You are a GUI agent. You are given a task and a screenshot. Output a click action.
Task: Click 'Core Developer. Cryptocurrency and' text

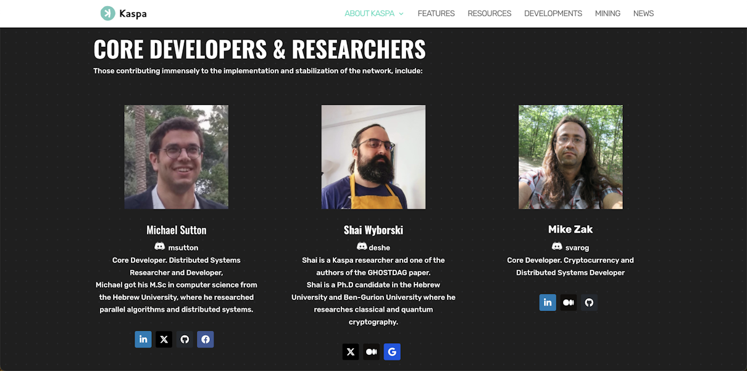coord(570,260)
